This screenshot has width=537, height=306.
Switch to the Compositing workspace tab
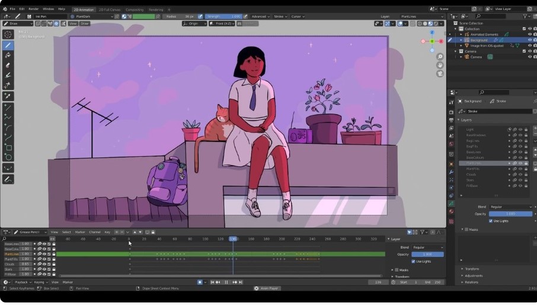pos(134,9)
